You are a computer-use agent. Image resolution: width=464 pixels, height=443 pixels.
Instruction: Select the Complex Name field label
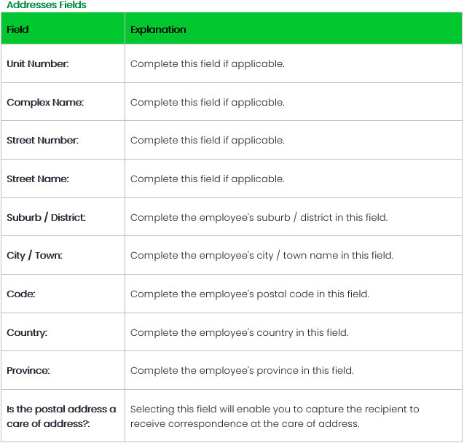click(x=45, y=103)
